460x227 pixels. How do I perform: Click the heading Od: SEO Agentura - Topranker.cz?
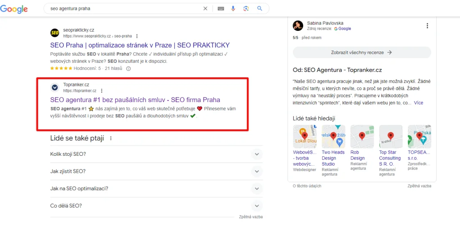coord(337,70)
